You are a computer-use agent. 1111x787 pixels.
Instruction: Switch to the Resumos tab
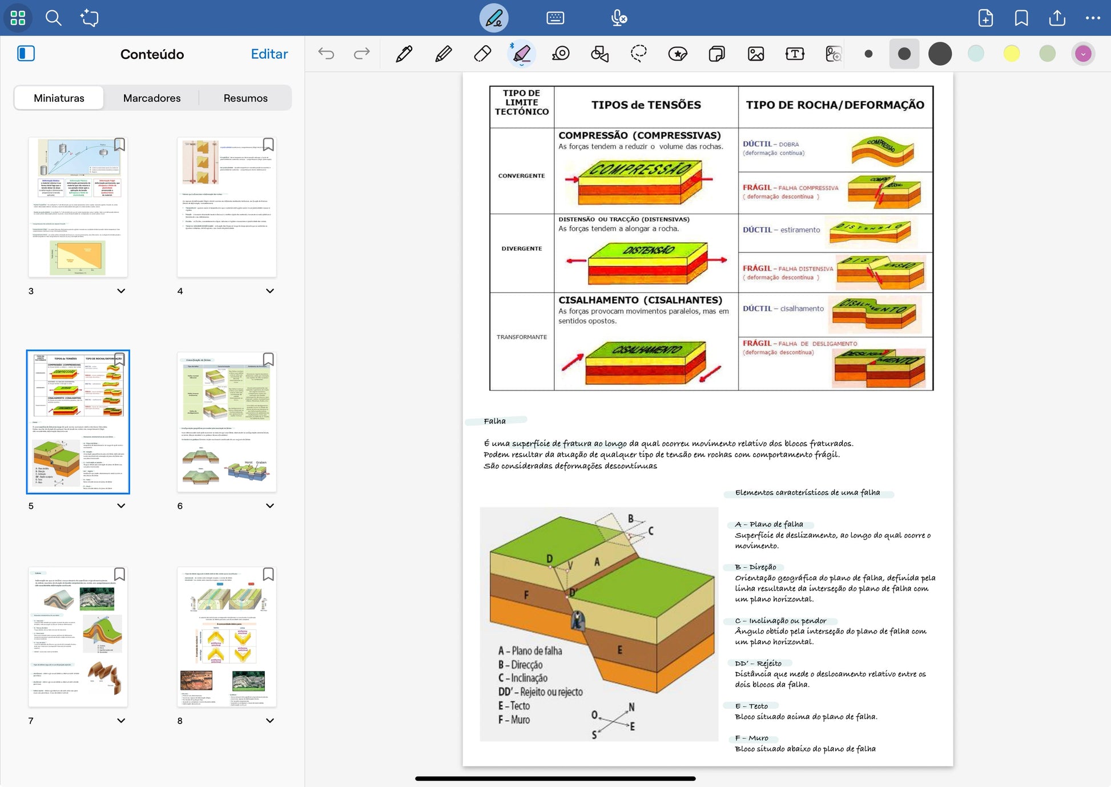(245, 98)
